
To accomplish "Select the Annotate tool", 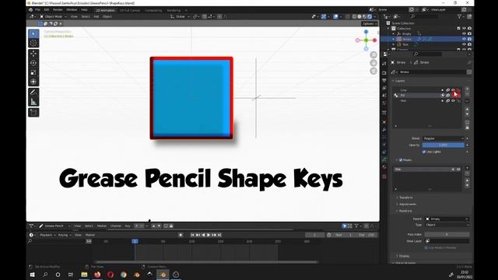I will pos(33,93).
